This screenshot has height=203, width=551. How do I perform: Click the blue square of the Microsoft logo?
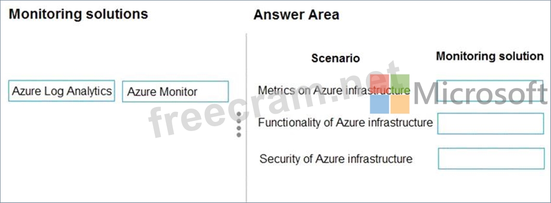(379, 104)
